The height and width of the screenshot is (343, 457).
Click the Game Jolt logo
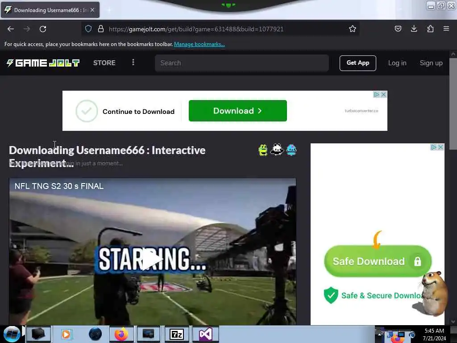click(x=43, y=63)
